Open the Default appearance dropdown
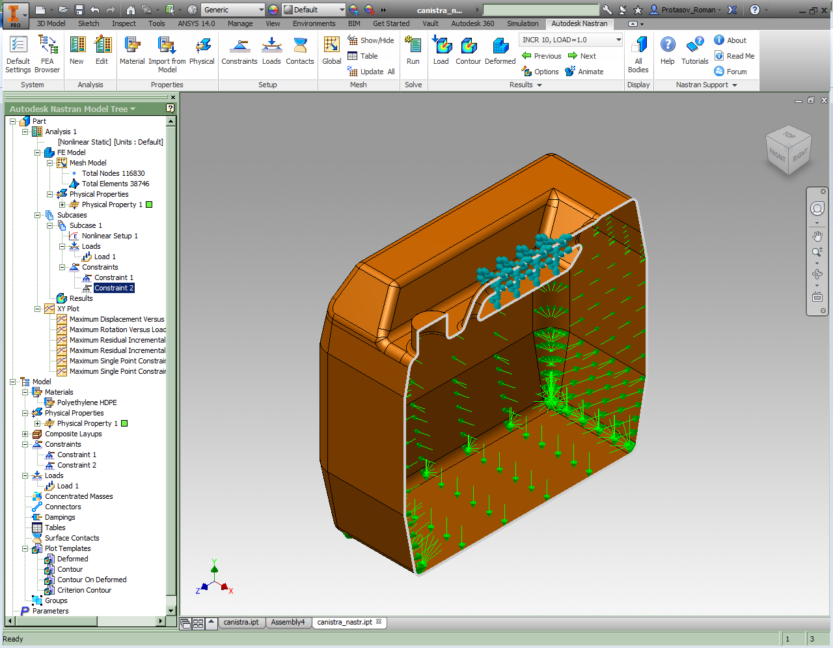The image size is (833, 648). point(342,10)
